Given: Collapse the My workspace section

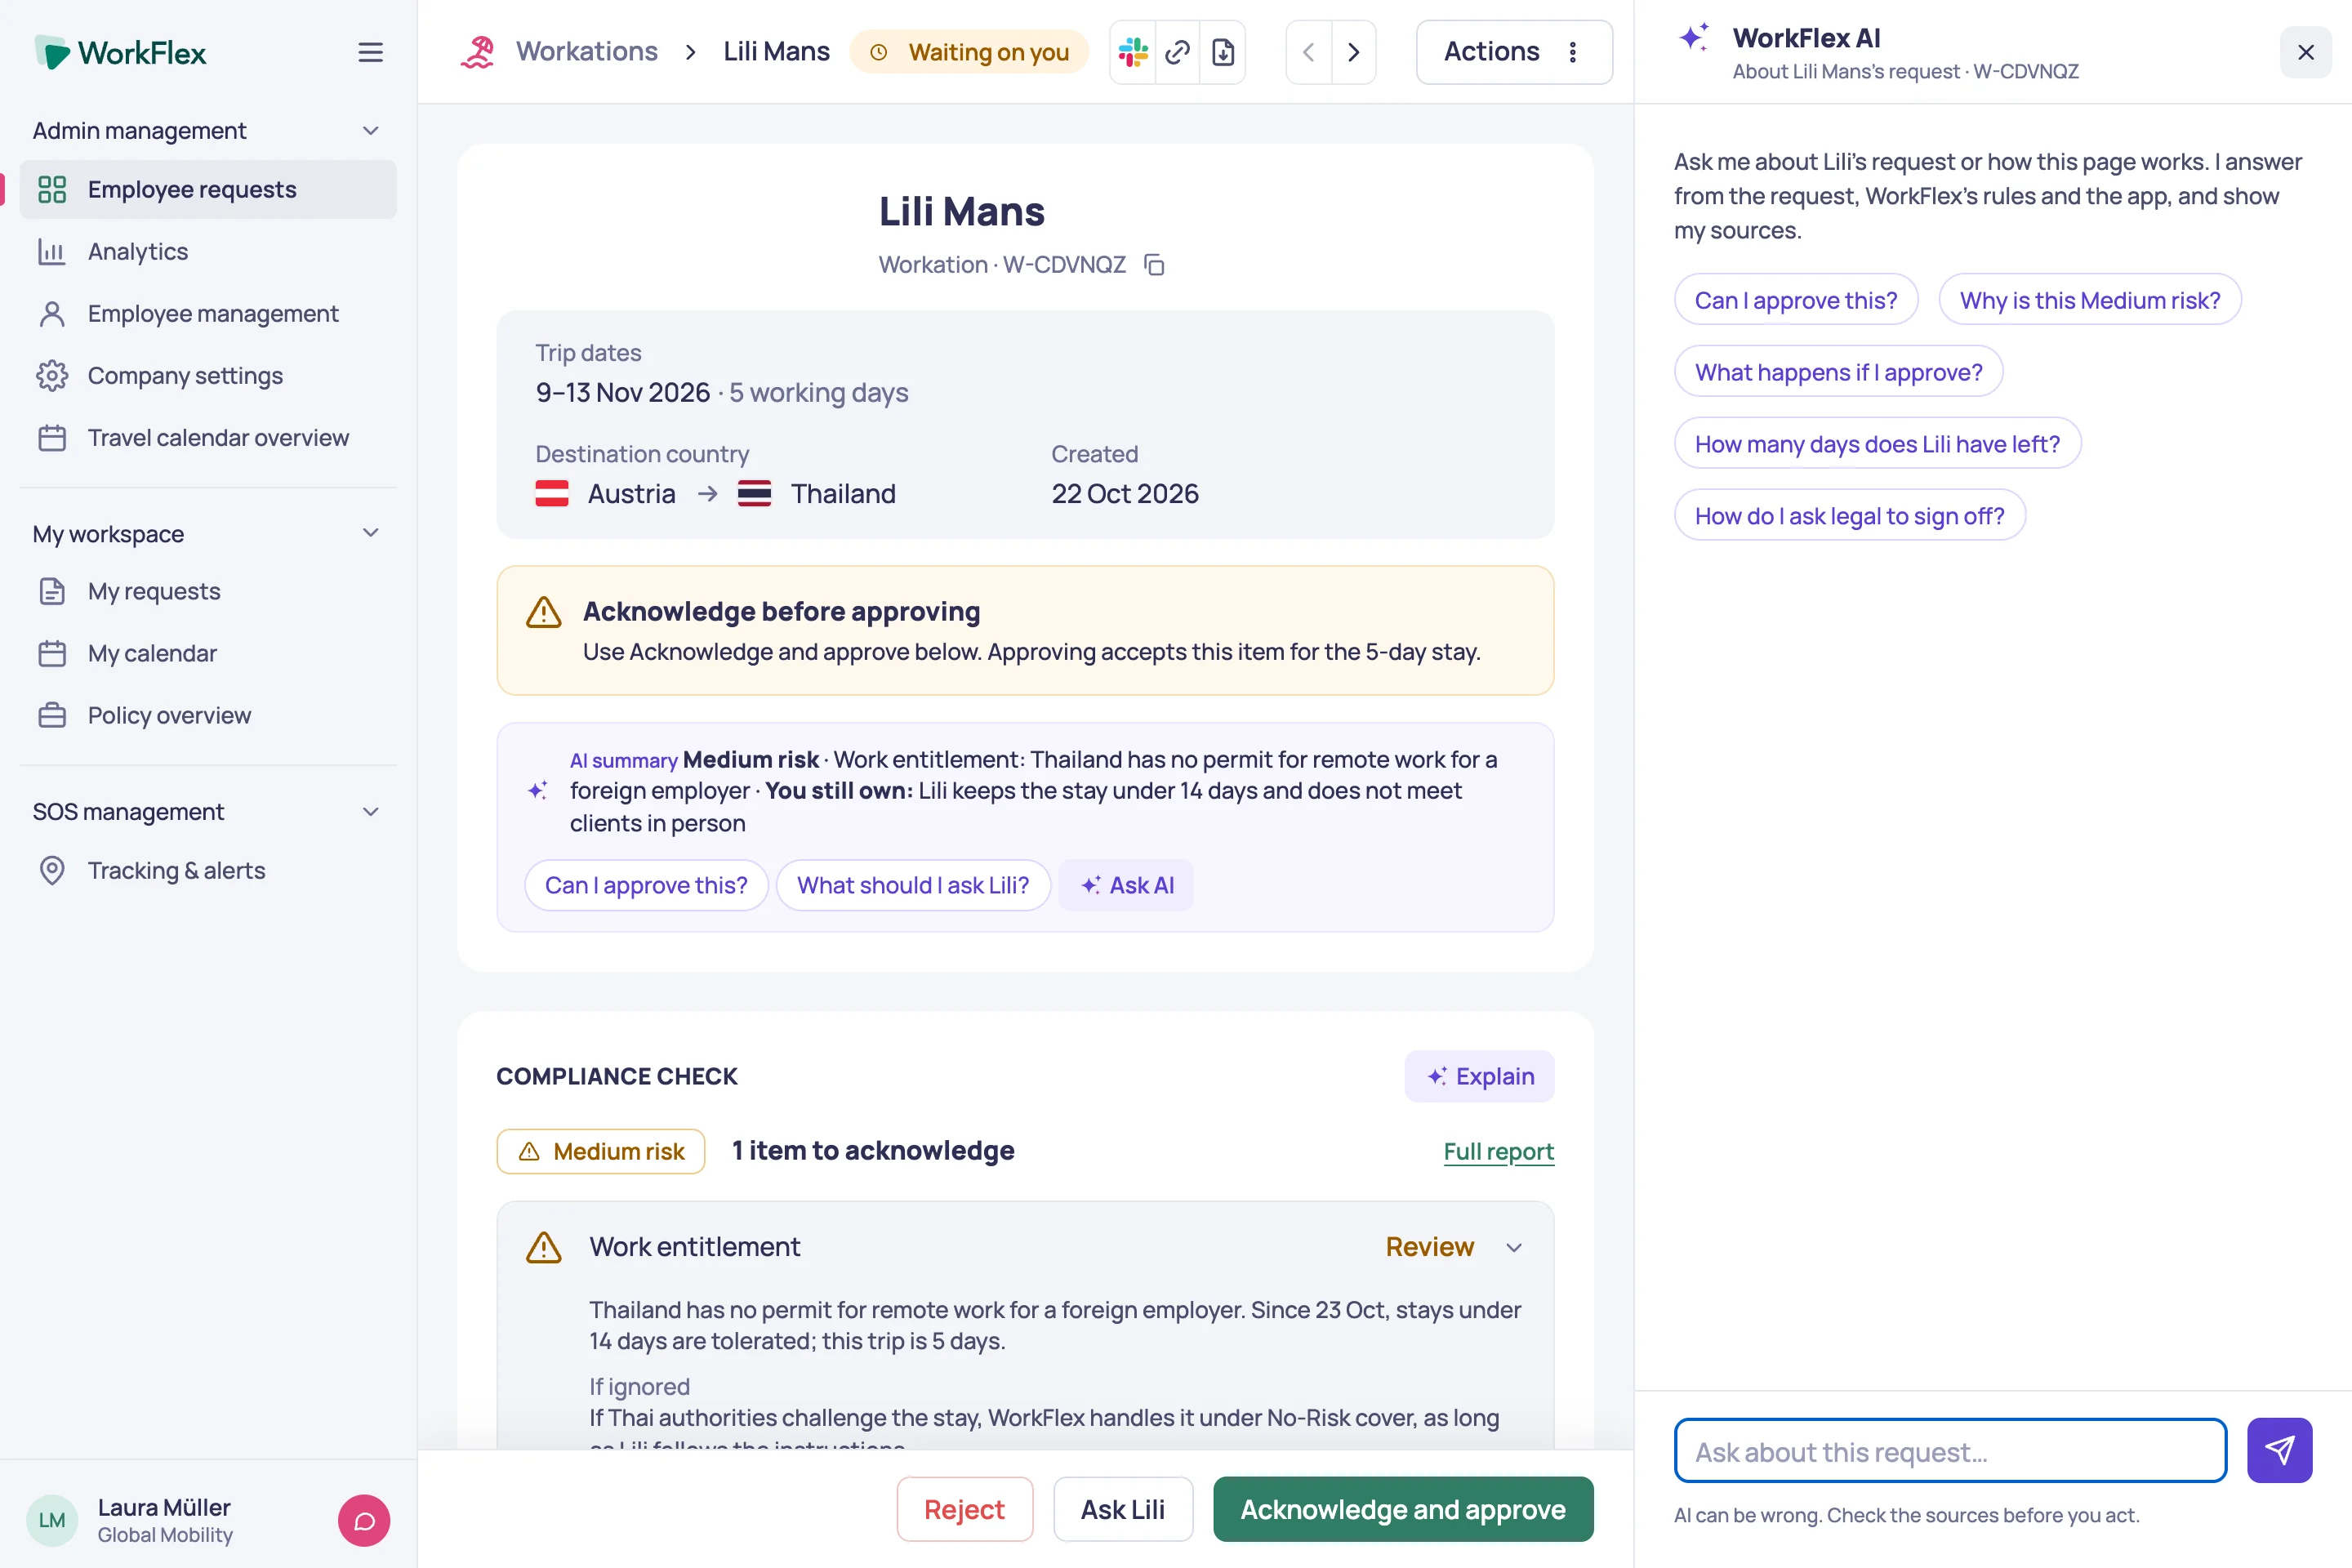Looking at the screenshot, I should (x=370, y=533).
